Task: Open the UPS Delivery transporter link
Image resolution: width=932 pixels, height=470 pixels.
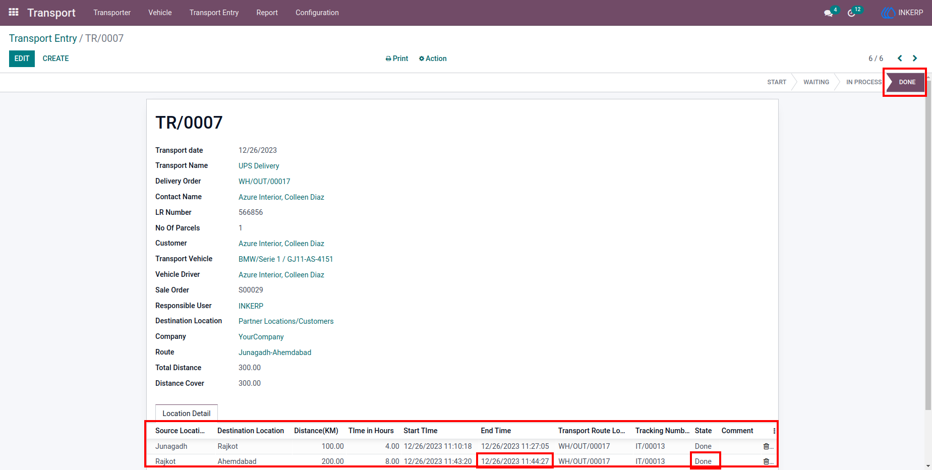Action: pyautogui.click(x=259, y=166)
